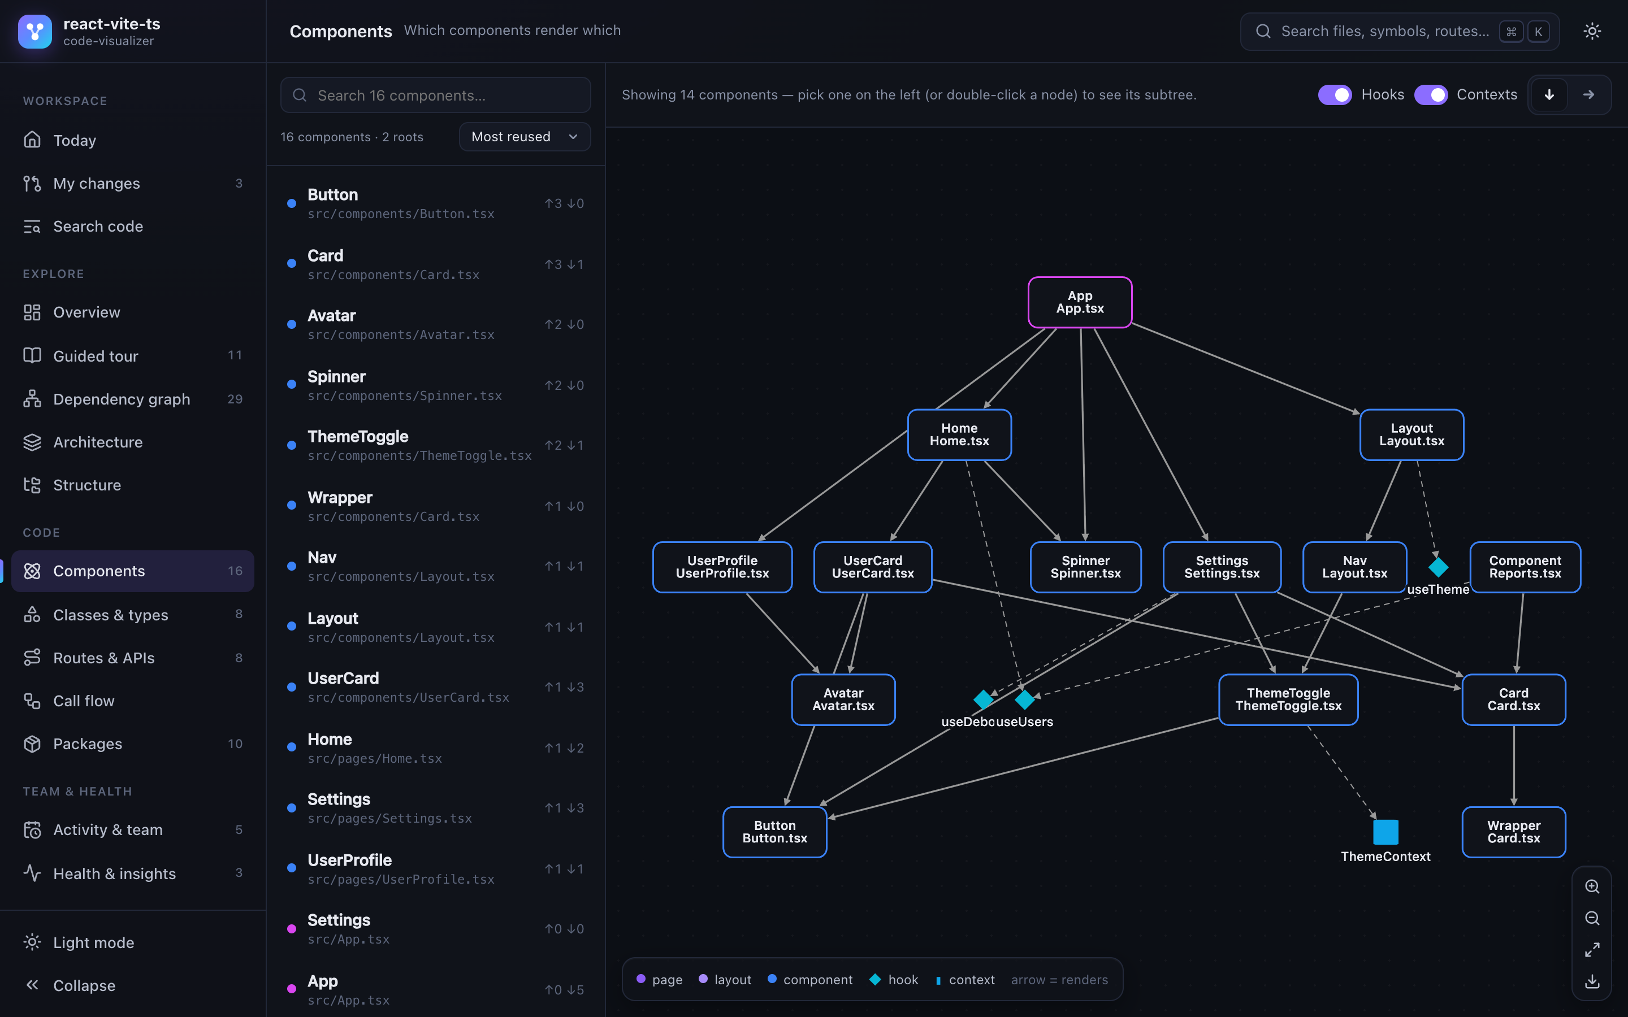Download the graph image

point(1592,981)
